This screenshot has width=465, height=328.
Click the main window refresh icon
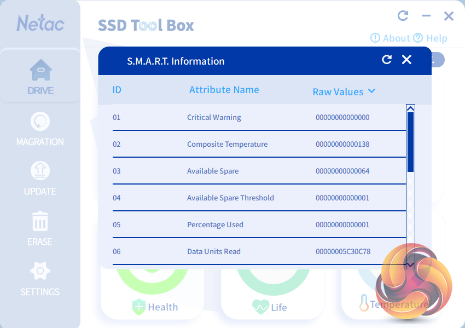click(403, 15)
